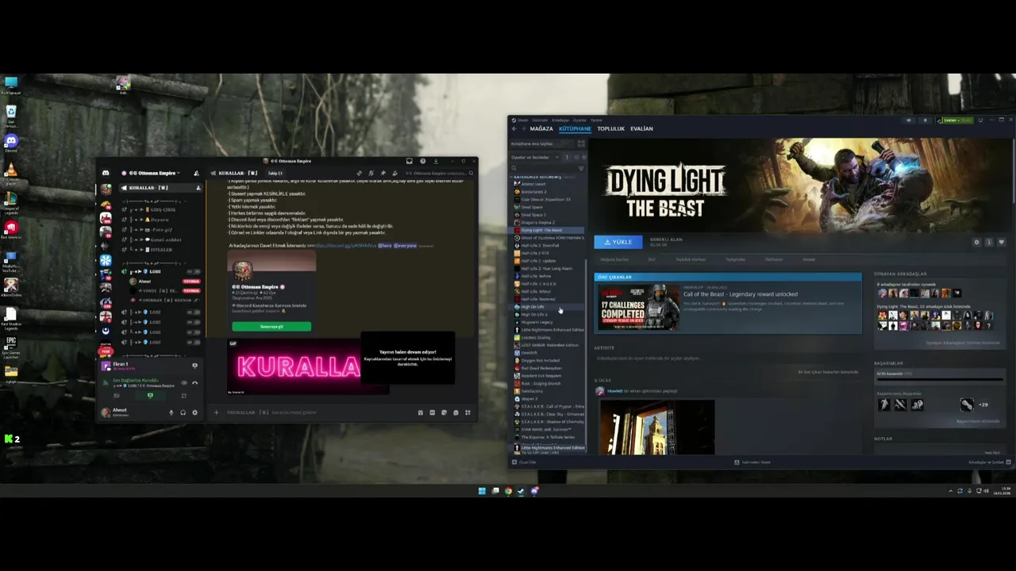Open Discord threads icon
Screen dimensions: 1016x571
tap(359, 173)
